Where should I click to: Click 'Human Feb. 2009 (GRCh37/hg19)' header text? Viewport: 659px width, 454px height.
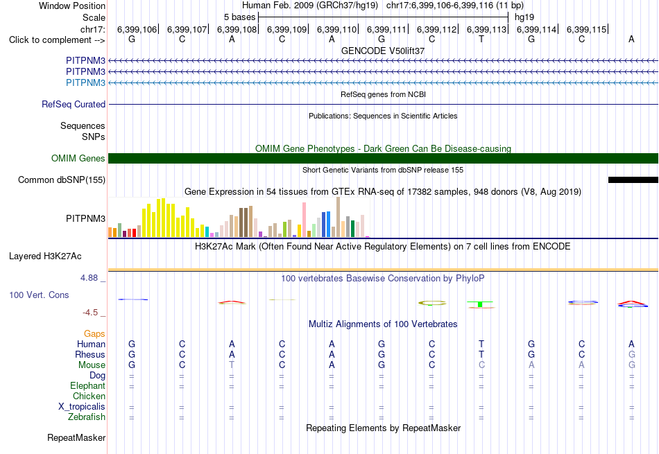coord(310,6)
